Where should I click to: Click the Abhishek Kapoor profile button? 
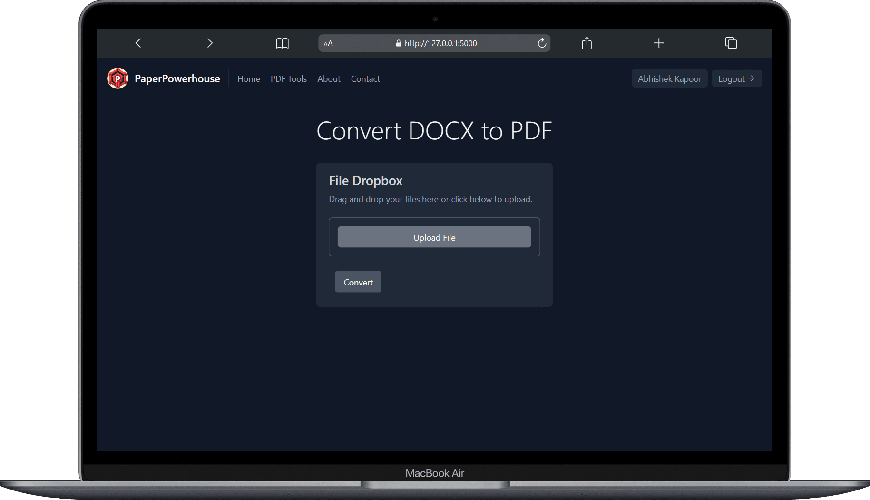tap(669, 79)
